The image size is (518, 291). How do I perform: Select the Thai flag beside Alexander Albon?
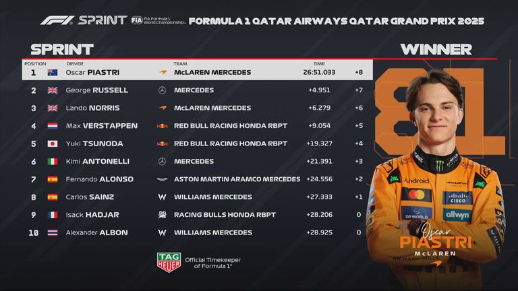pos(52,233)
